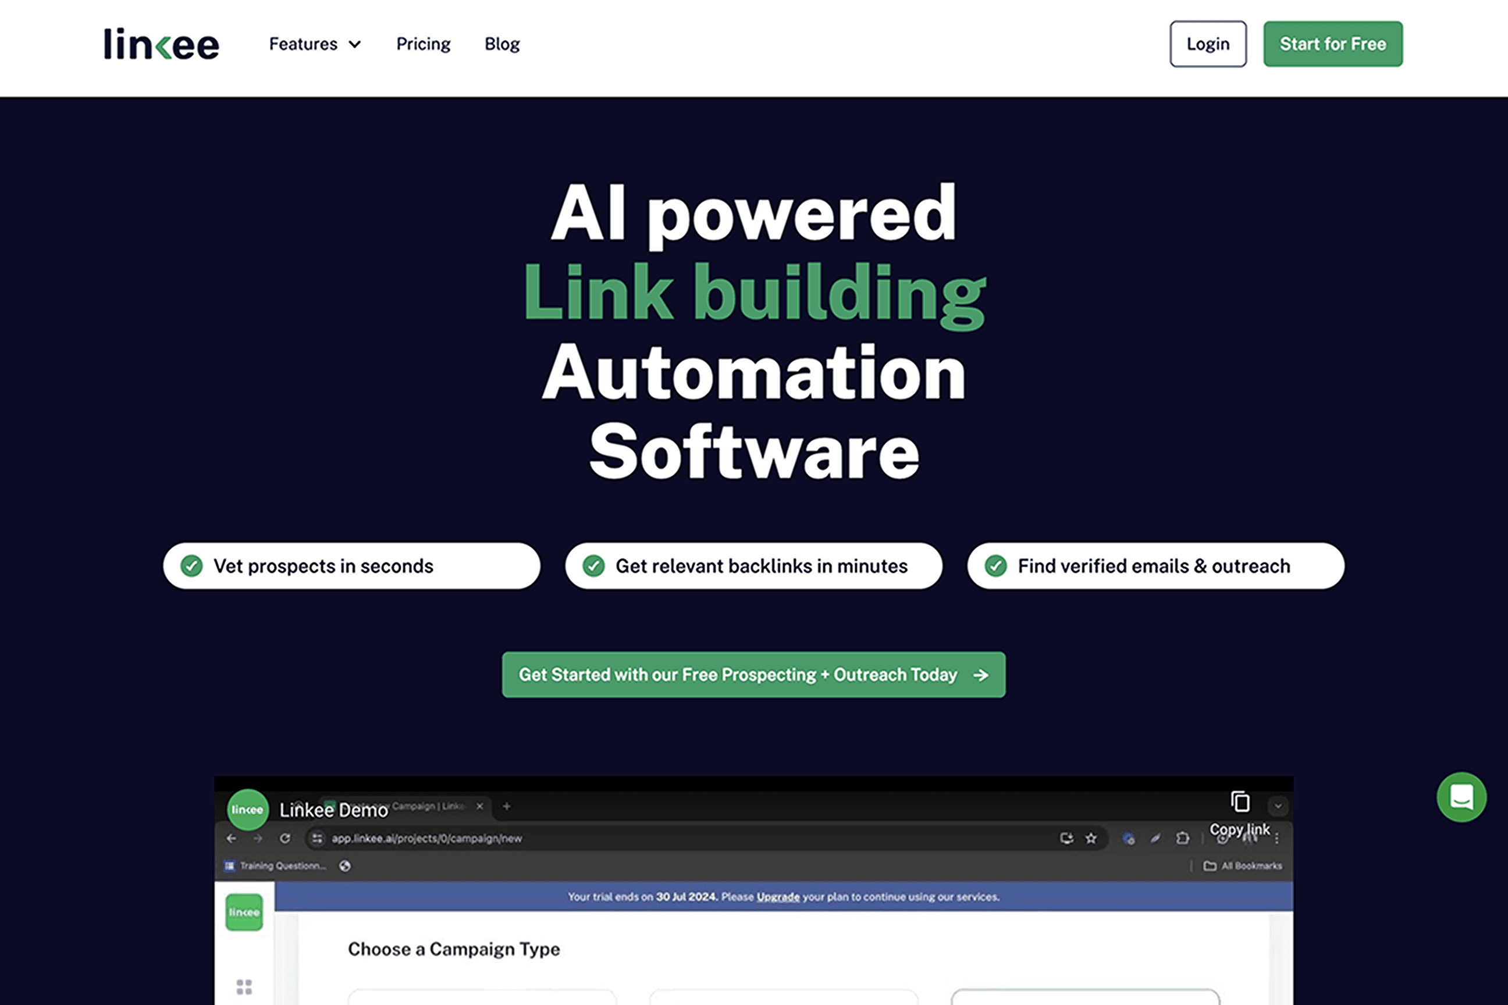Click green check beside Vet prospects
Viewport: 1508px width, 1005px height.
point(191,566)
